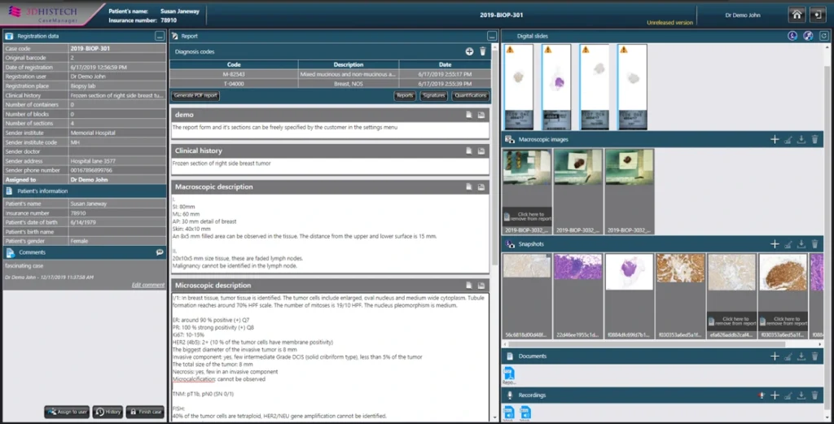The height and width of the screenshot is (424, 834).
Task: Click the Finish case button
Action: tap(145, 412)
